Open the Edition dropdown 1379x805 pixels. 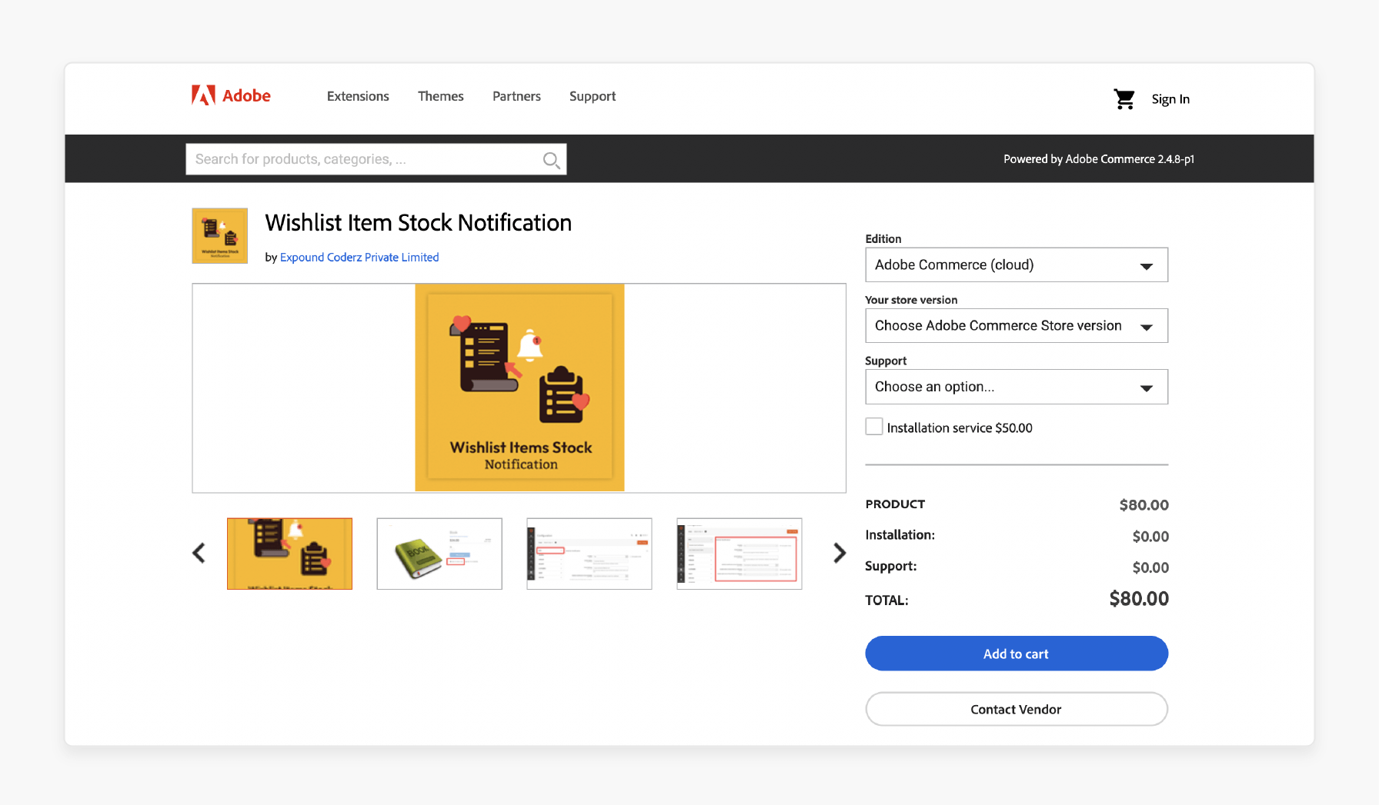tap(1017, 264)
